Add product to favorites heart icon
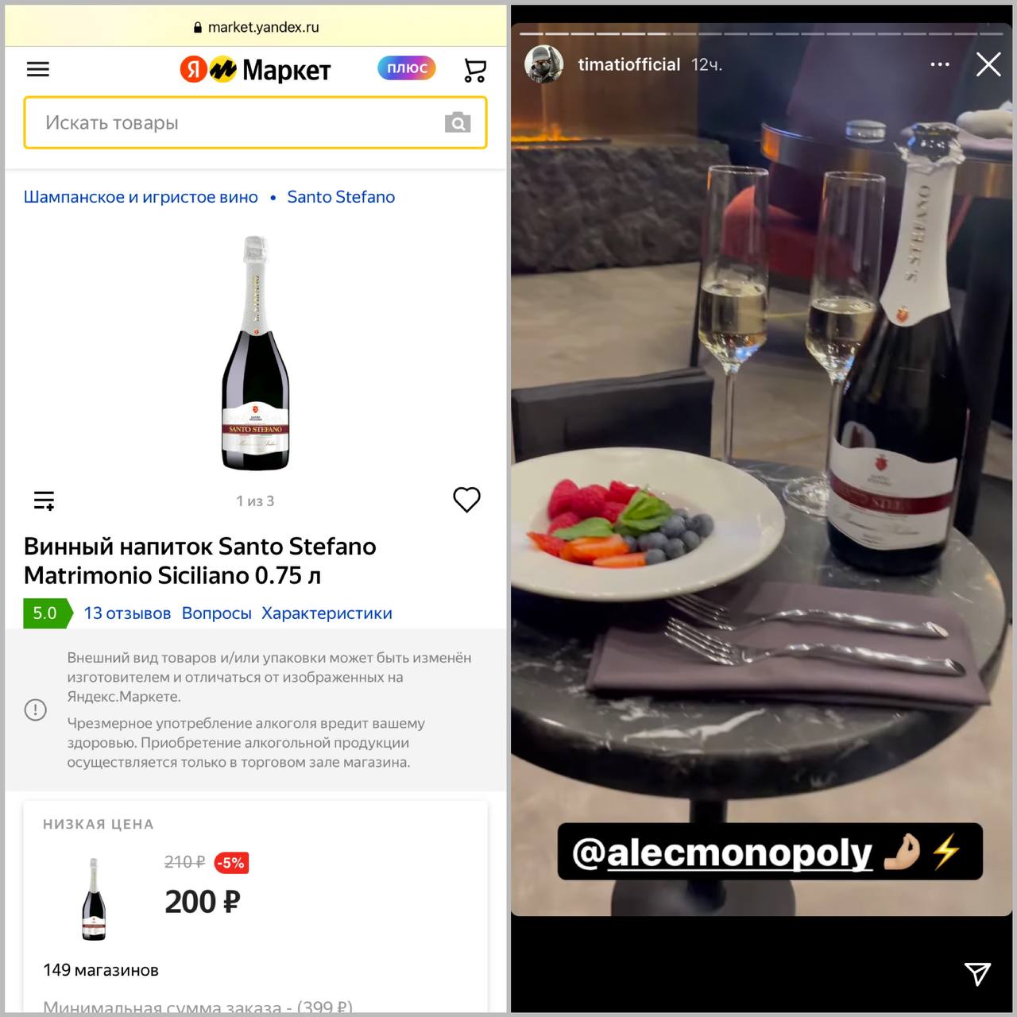1017x1017 pixels. 467,500
